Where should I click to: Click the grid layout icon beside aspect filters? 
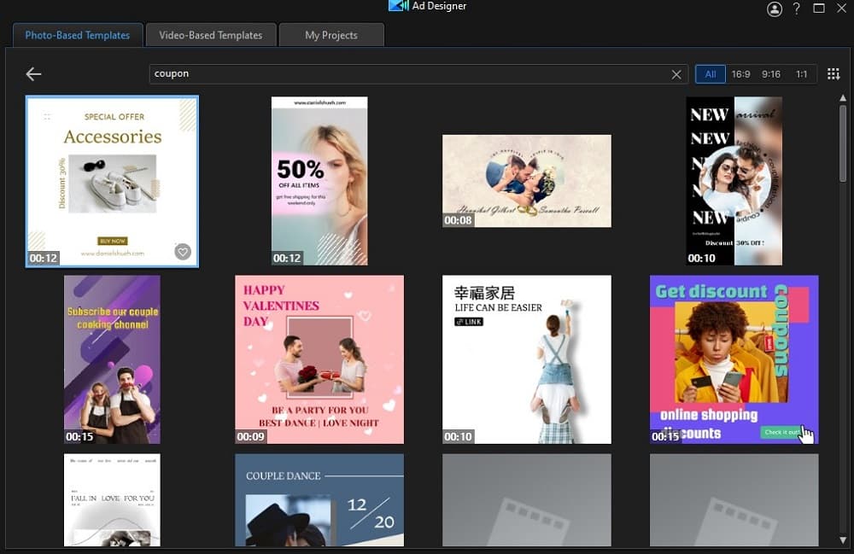(x=834, y=73)
